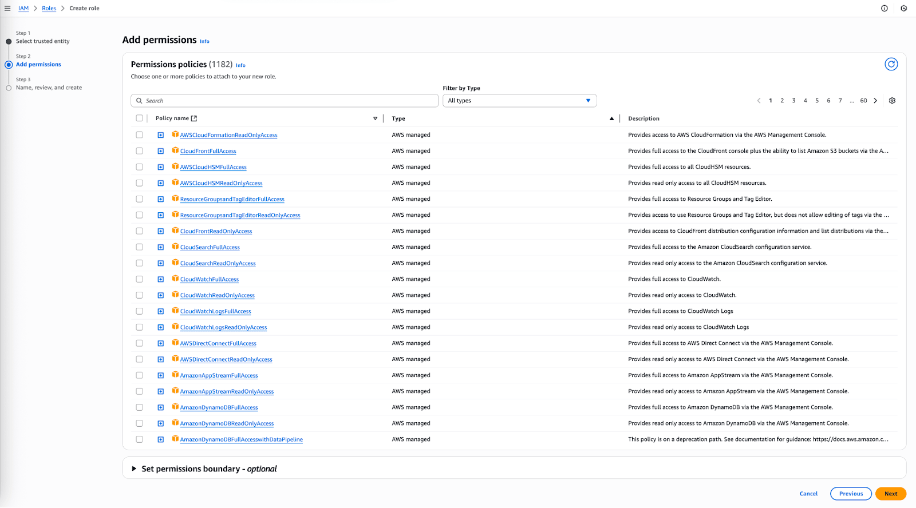Click the info circle icon in top bar
Image resolution: width=916 pixels, height=508 pixels.
point(884,9)
